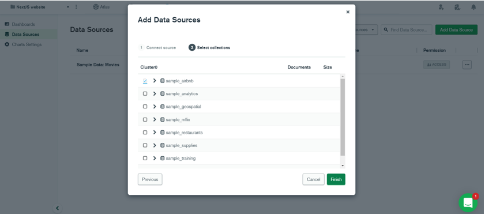Return to step 1 Connect source

pos(157,48)
